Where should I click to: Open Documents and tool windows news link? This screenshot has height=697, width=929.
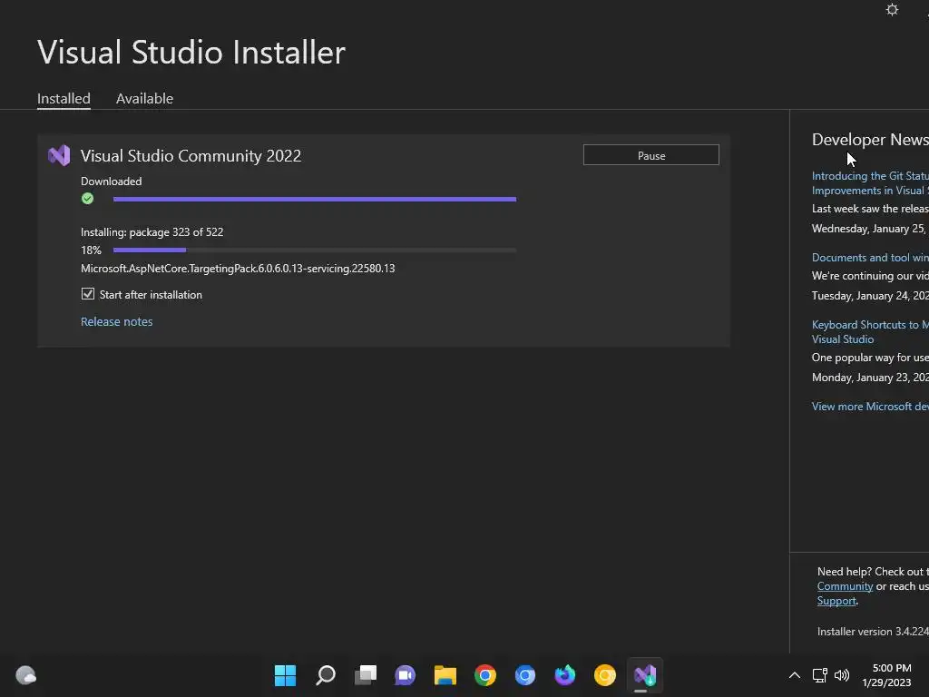pyautogui.click(x=870, y=257)
